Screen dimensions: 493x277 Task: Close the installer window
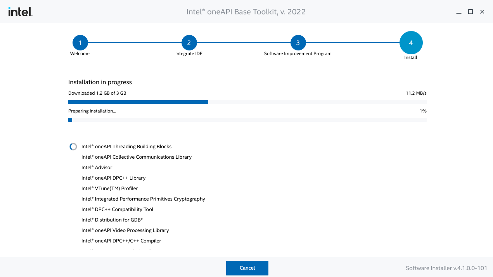pos(482,12)
